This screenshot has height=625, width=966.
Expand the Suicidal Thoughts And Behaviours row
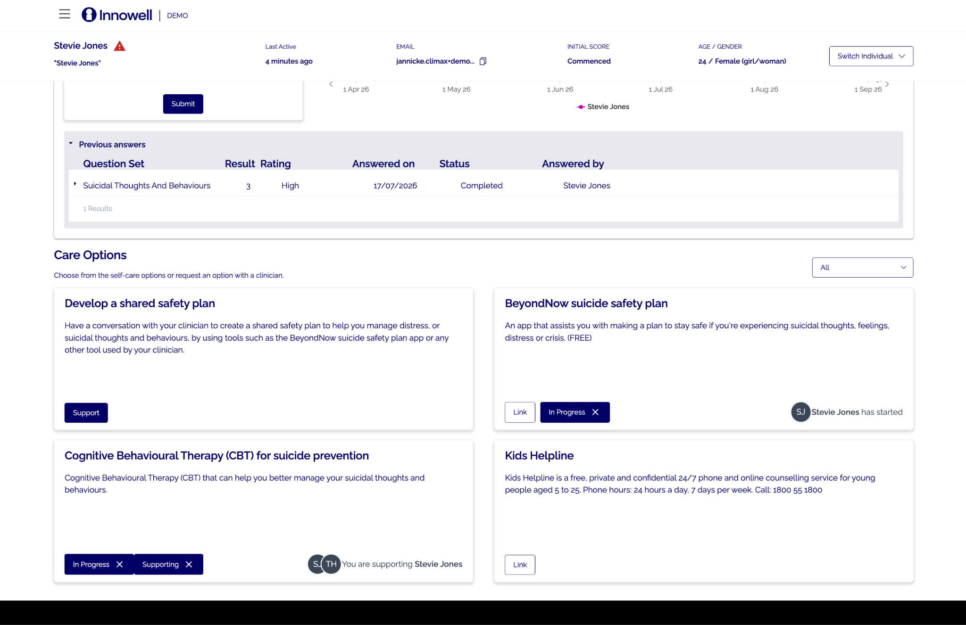tap(75, 184)
